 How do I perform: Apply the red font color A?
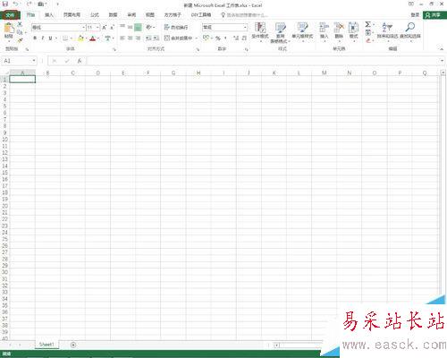(x=93, y=38)
